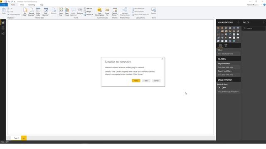Open the Fields well tab icon
Screen dimensions: 266x149
(x=220, y=46)
